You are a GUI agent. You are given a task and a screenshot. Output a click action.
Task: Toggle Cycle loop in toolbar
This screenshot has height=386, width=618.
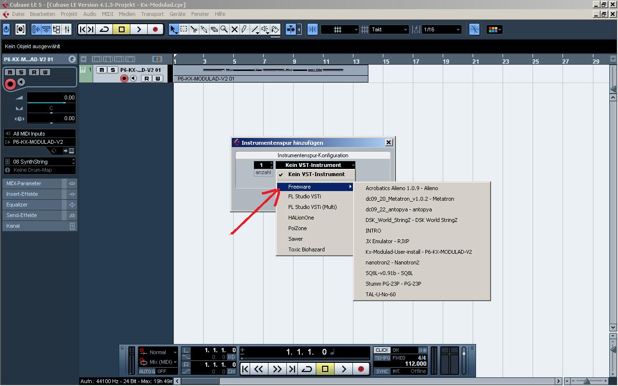pos(104,29)
